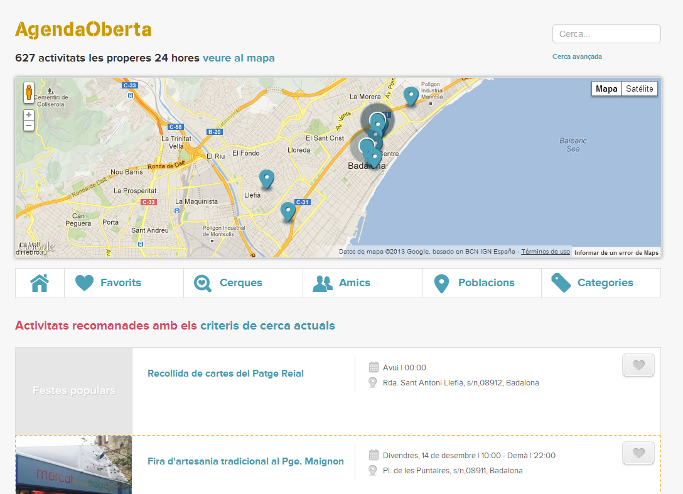Click the Cerca search input field
Viewport: 683px width, 494px height.
[x=606, y=34]
